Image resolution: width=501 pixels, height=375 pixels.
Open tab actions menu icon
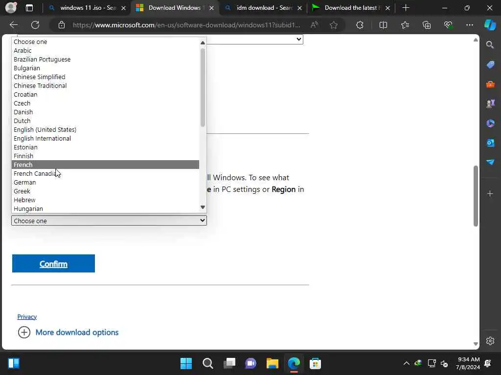coord(29,8)
